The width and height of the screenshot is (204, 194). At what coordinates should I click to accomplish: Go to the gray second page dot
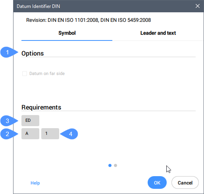point(115,165)
